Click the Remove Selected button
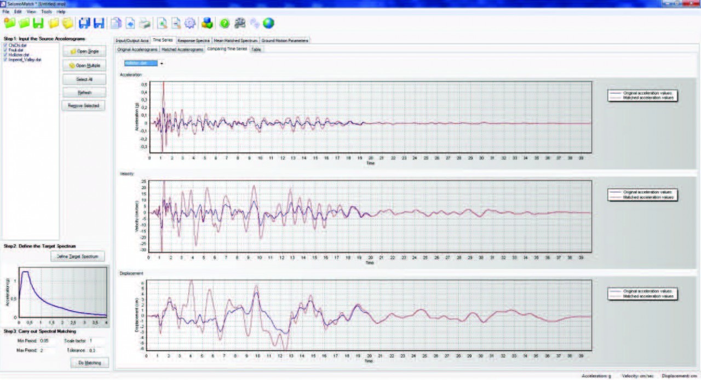701x380 pixels. pyautogui.click(x=84, y=106)
